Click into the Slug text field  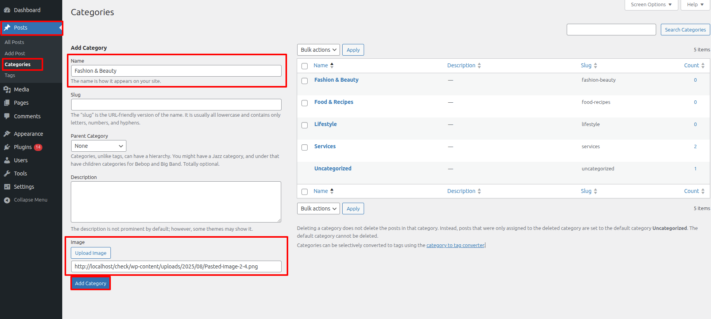(176, 105)
